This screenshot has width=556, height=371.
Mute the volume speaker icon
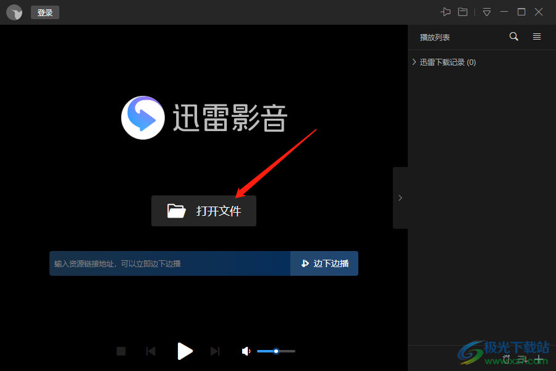[246, 351]
